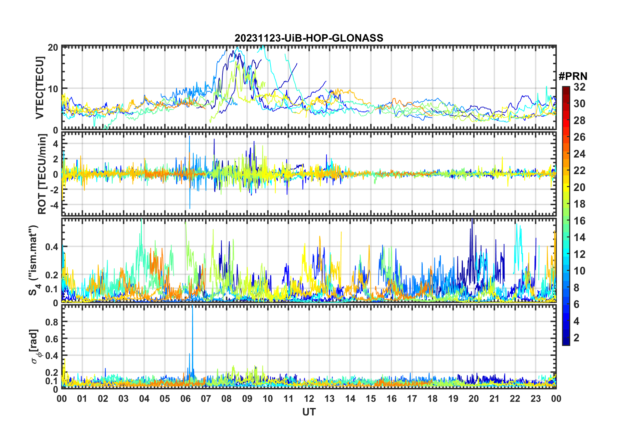Select the UT x-axis label
This screenshot has width=618, height=432.
coord(309,412)
